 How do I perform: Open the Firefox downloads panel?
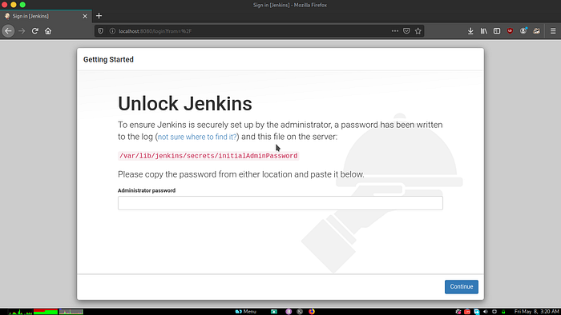[x=470, y=31]
